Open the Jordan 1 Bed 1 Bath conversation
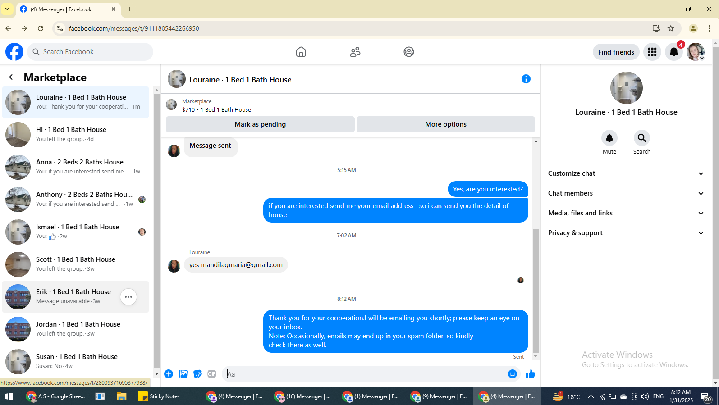Viewport: 719px width, 405px height. coord(76,329)
